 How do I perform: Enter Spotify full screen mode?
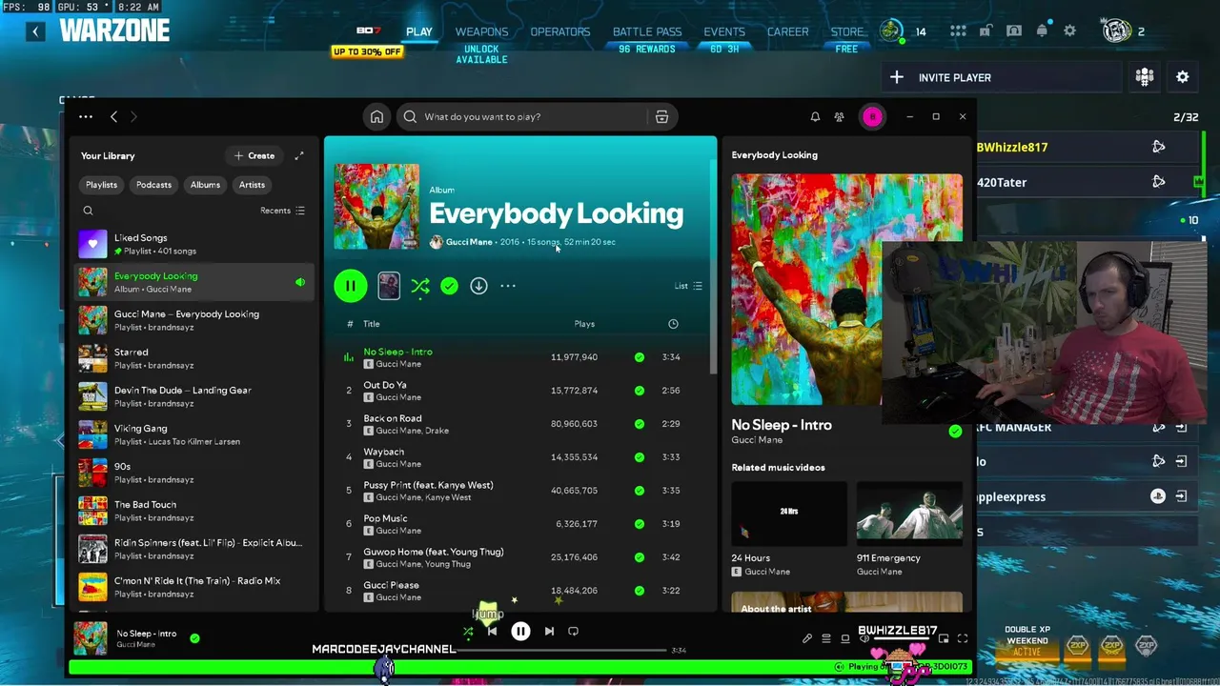click(963, 639)
